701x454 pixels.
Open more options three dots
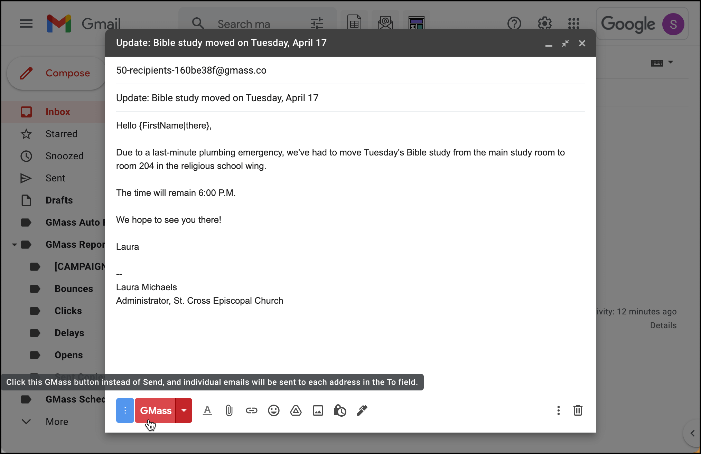tap(559, 410)
